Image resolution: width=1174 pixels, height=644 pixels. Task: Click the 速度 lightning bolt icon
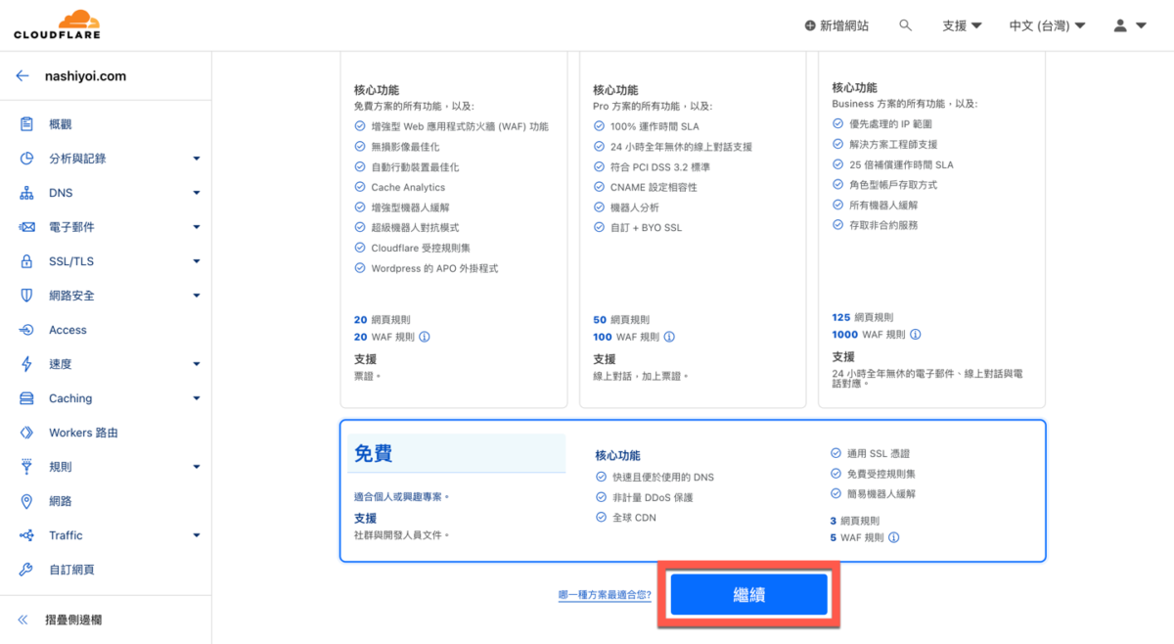27,364
